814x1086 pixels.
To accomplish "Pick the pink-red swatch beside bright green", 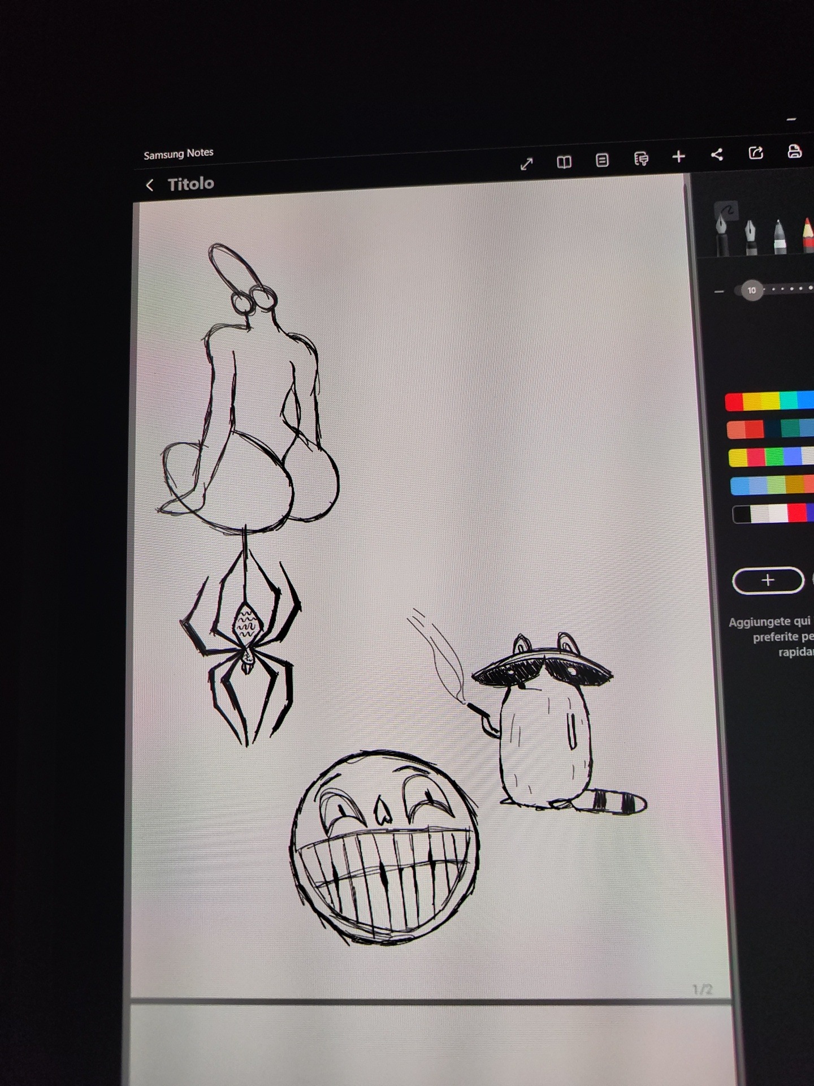I will [x=756, y=458].
